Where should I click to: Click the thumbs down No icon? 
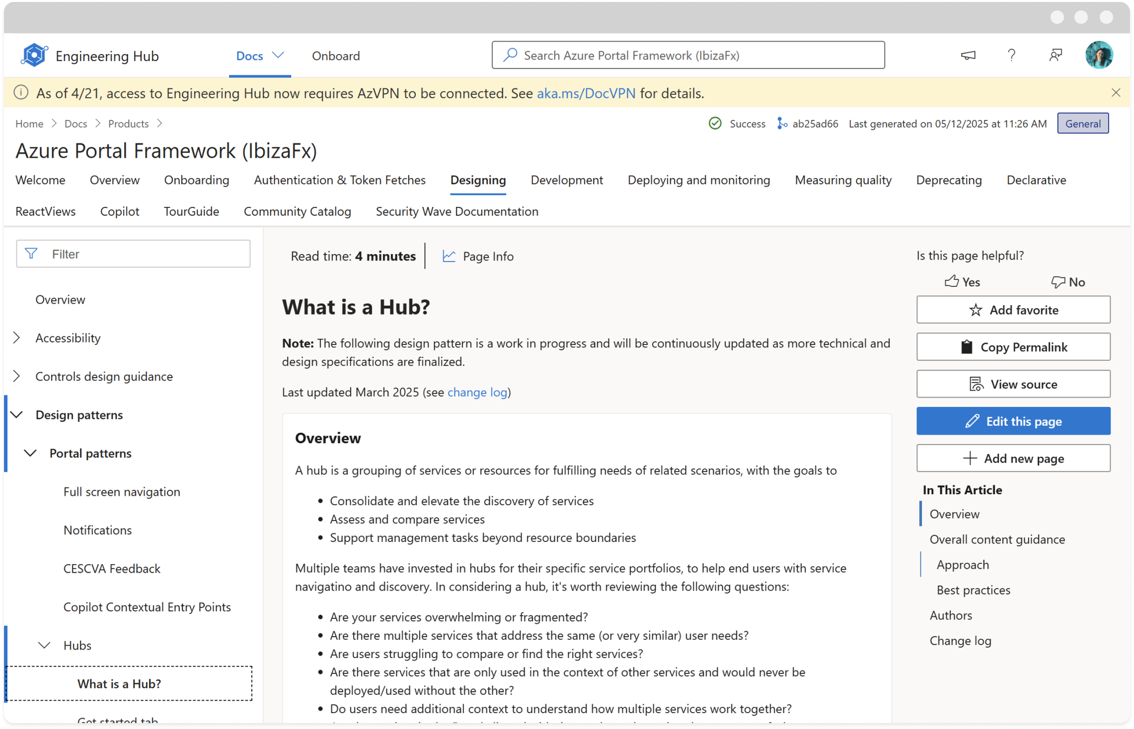(1058, 282)
